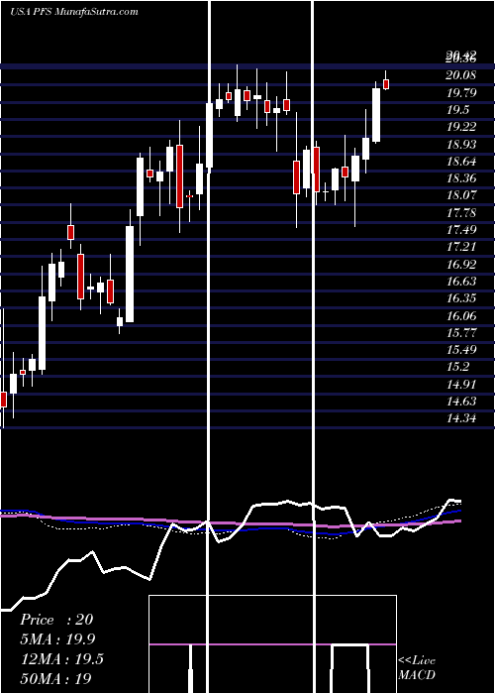The width and height of the screenshot is (495, 694).
Task: Click the '5MA : 19.9' value
Action: click(x=57, y=639)
